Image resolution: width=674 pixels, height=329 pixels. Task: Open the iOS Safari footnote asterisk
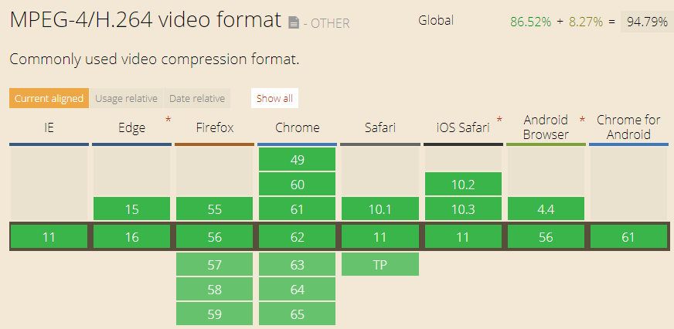(499, 120)
